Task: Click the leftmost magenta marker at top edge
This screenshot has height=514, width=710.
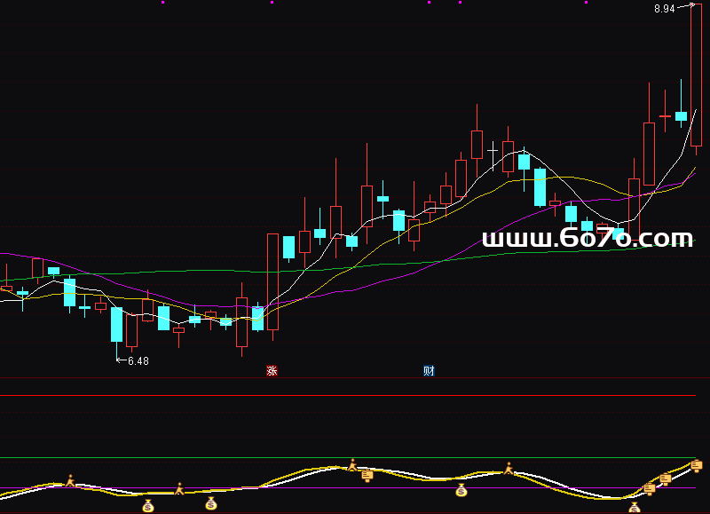Action: (162, 3)
